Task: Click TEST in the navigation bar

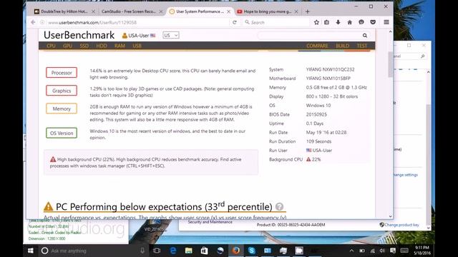Action: pyautogui.click(x=361, y=46)
